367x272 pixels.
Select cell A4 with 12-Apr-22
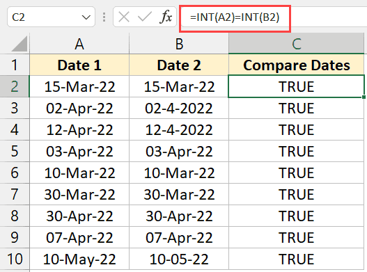point(79,129)
